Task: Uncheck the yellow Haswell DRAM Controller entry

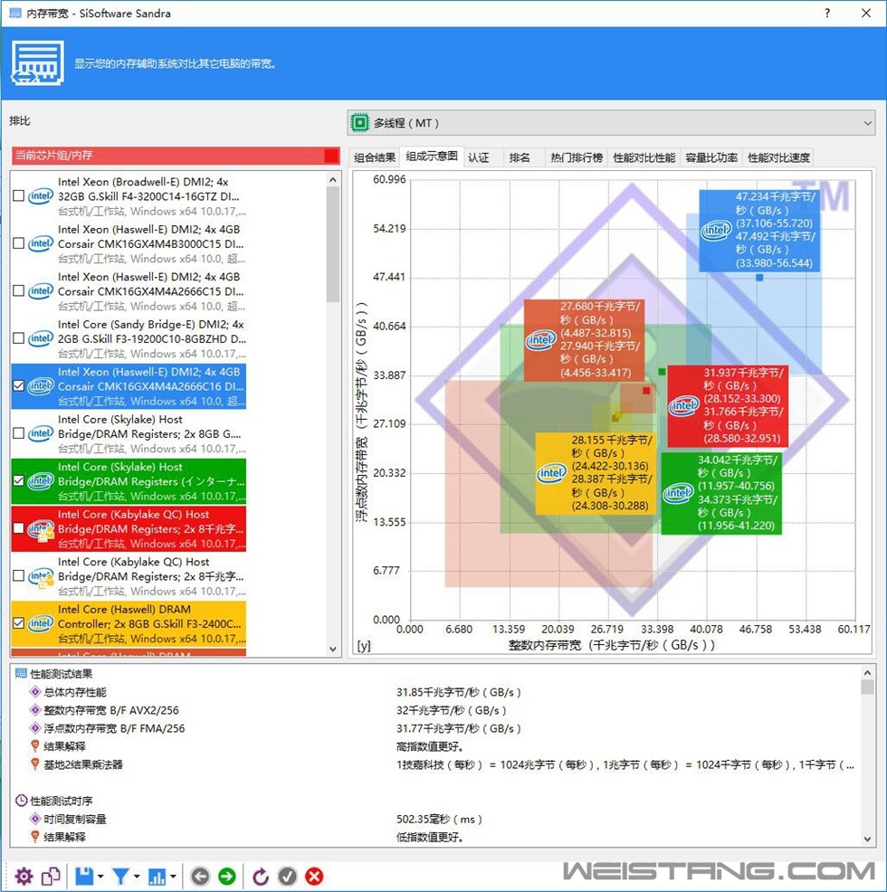Action: [x=18, y=623]
